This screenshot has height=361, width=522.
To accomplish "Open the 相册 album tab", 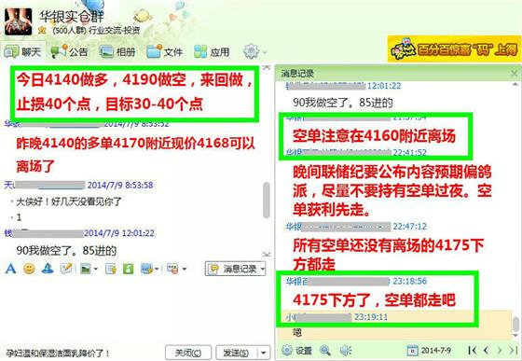I will pos(117,51).
